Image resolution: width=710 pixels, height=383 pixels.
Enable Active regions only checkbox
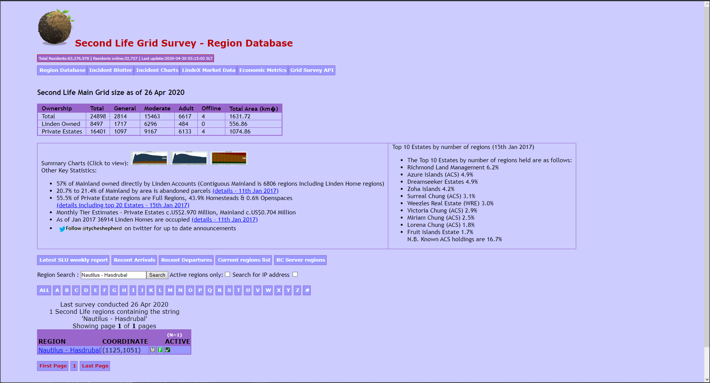coord(228,274)
